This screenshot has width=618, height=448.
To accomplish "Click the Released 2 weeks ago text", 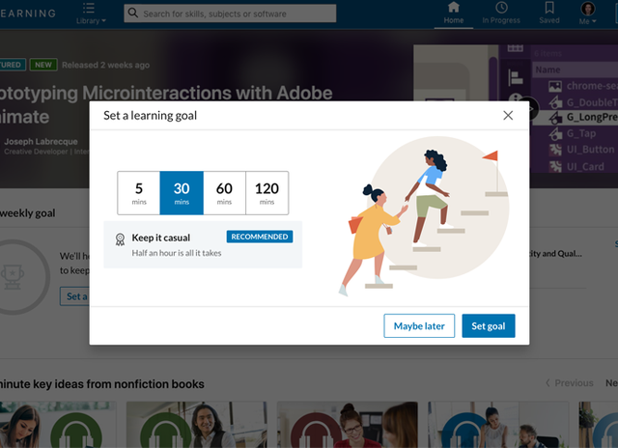I will [x=105, y=65].
